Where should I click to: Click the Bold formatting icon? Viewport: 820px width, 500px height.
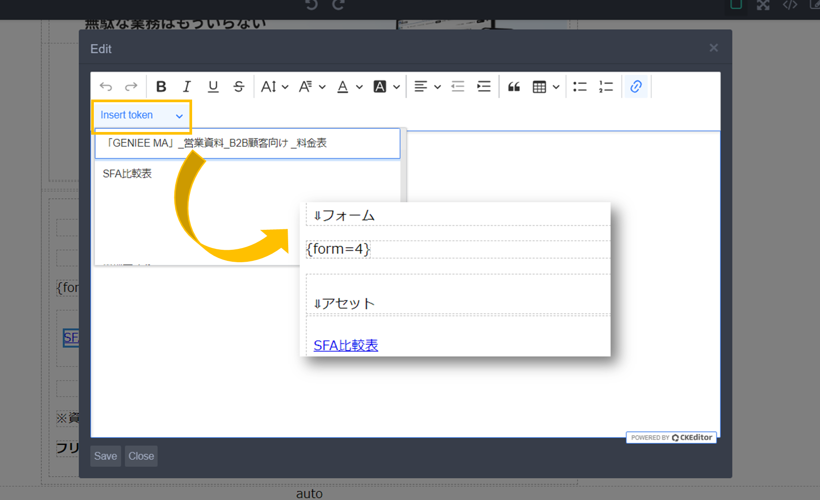[x=161, y=87]
